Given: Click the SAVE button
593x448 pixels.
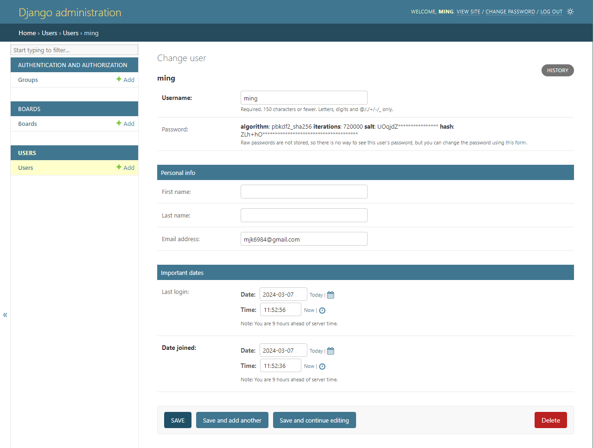Looking at the screenshot, I should point(178,420).
